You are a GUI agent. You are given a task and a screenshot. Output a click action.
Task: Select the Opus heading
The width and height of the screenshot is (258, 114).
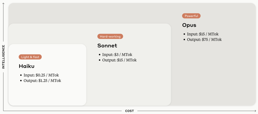(189, 25)
